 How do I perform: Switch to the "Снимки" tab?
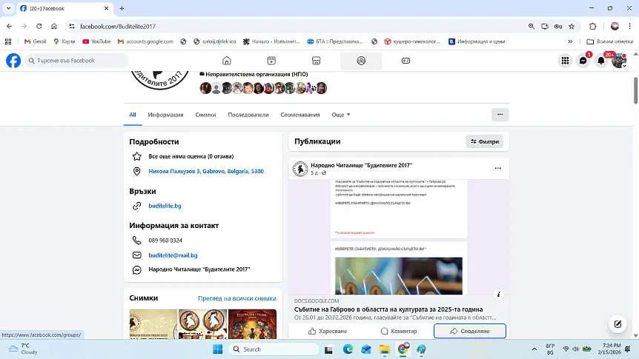click(x=205, y=115)
